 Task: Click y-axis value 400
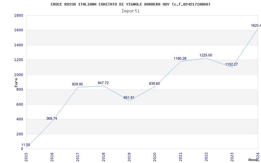20,119
